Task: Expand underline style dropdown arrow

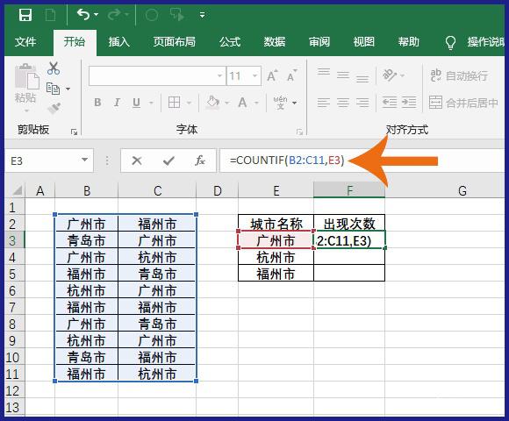Action: (x=151, y=103)
